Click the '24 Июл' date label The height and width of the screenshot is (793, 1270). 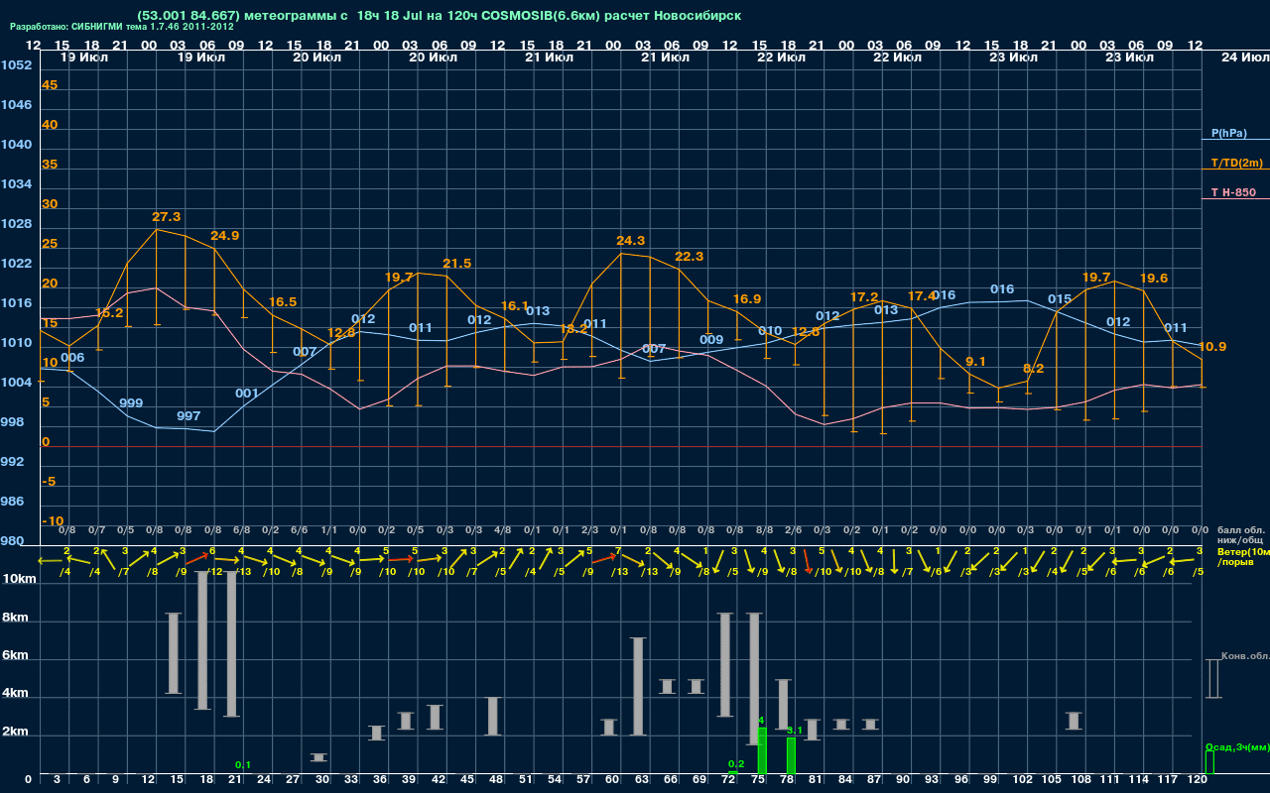(1243, 57)
